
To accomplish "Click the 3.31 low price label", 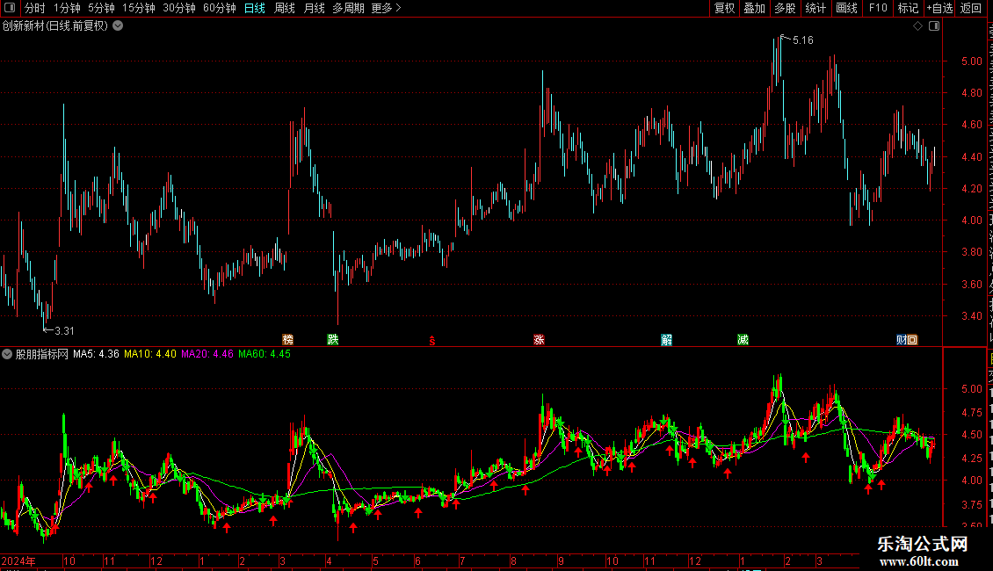I will (65, 331).
